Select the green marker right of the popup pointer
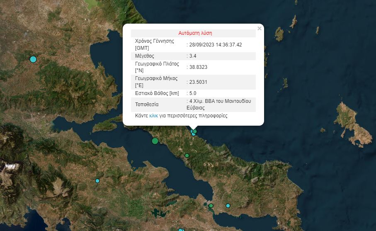 [195, 131]
